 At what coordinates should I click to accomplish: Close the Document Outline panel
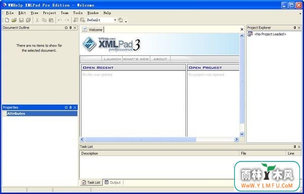pyautogui.click(x=75, y=28)
